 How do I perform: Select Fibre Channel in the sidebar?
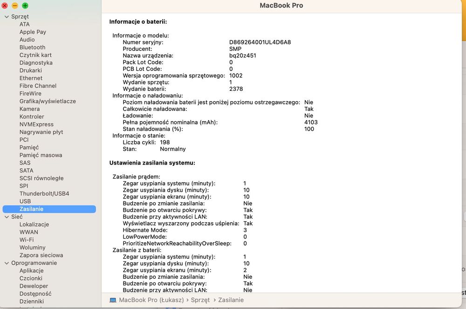pos(38,86)
